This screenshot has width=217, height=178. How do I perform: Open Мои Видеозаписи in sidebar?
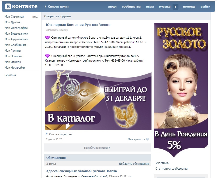pyautogui.click(x=16, y=33)
